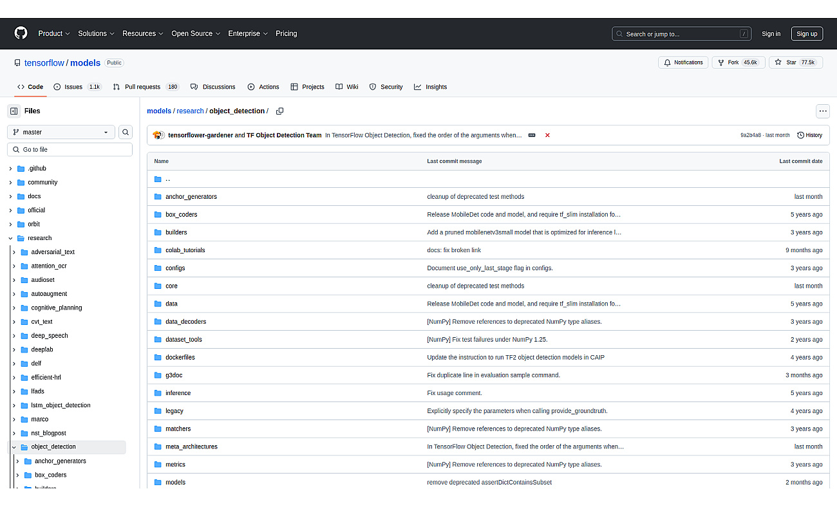Copy the path using the copy icon
Image resolution: width=837 pixels, height=507 pixels.
[x=279, y=111]
